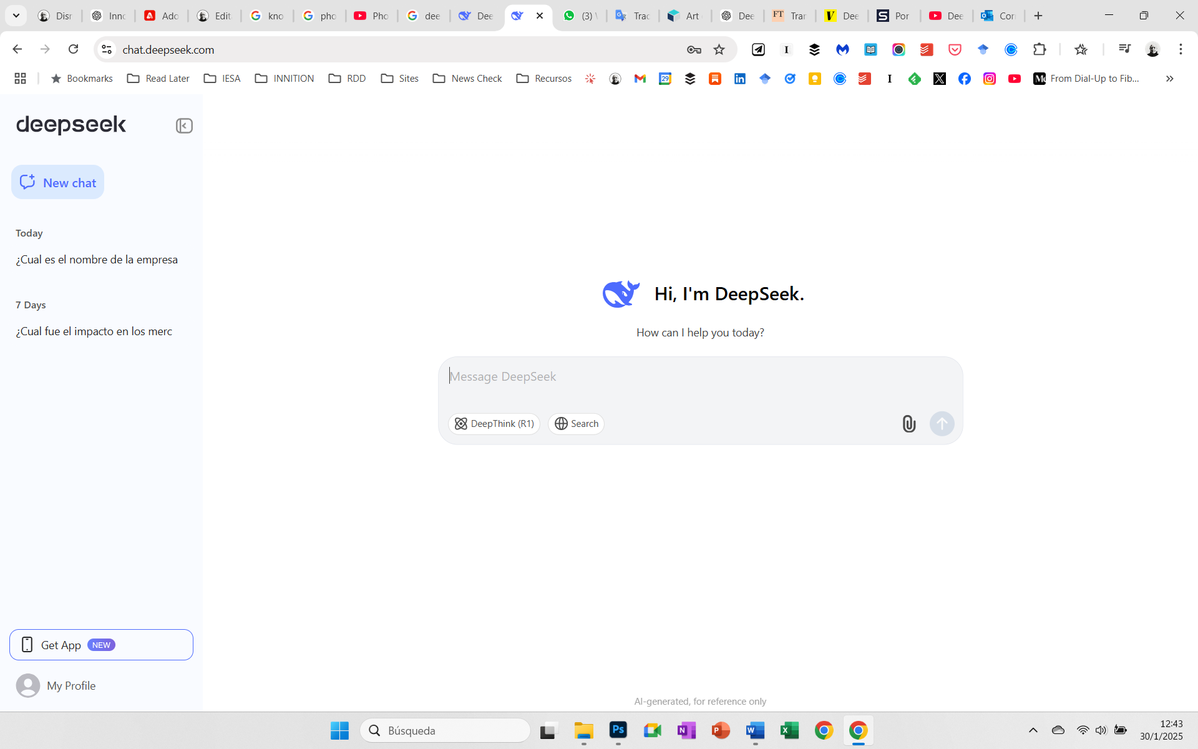Open the Chrome Extensions puzzle icon
Viewport: 1198px width, 749px height.
pos(1040,49)
